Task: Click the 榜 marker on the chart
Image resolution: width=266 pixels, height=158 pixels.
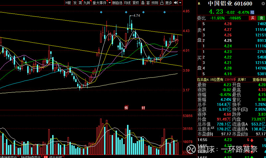Action: (x=126, y=108)
